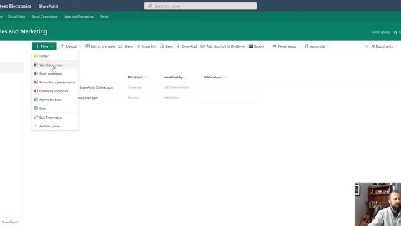The height and width of the screenshot is (226, 401).
Task: Click the SharePoint app name
Action: pos(48,6)
